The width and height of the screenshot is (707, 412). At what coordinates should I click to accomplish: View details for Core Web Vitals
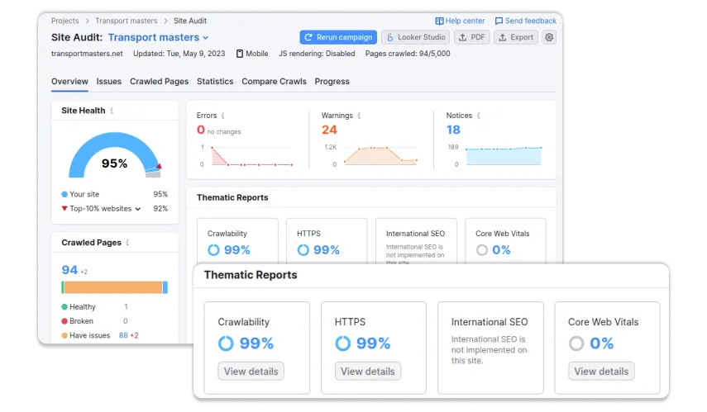pos(601,372)
